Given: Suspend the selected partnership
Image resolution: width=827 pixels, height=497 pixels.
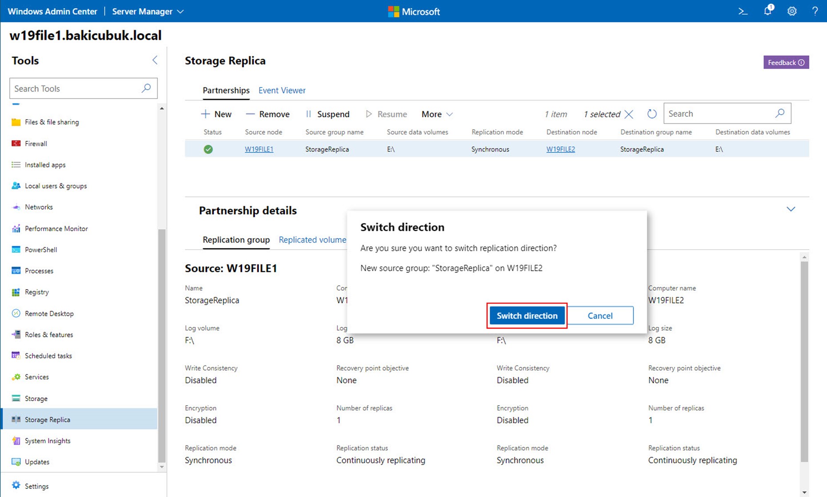Looking at the screenshot, I should click(328, 114).
